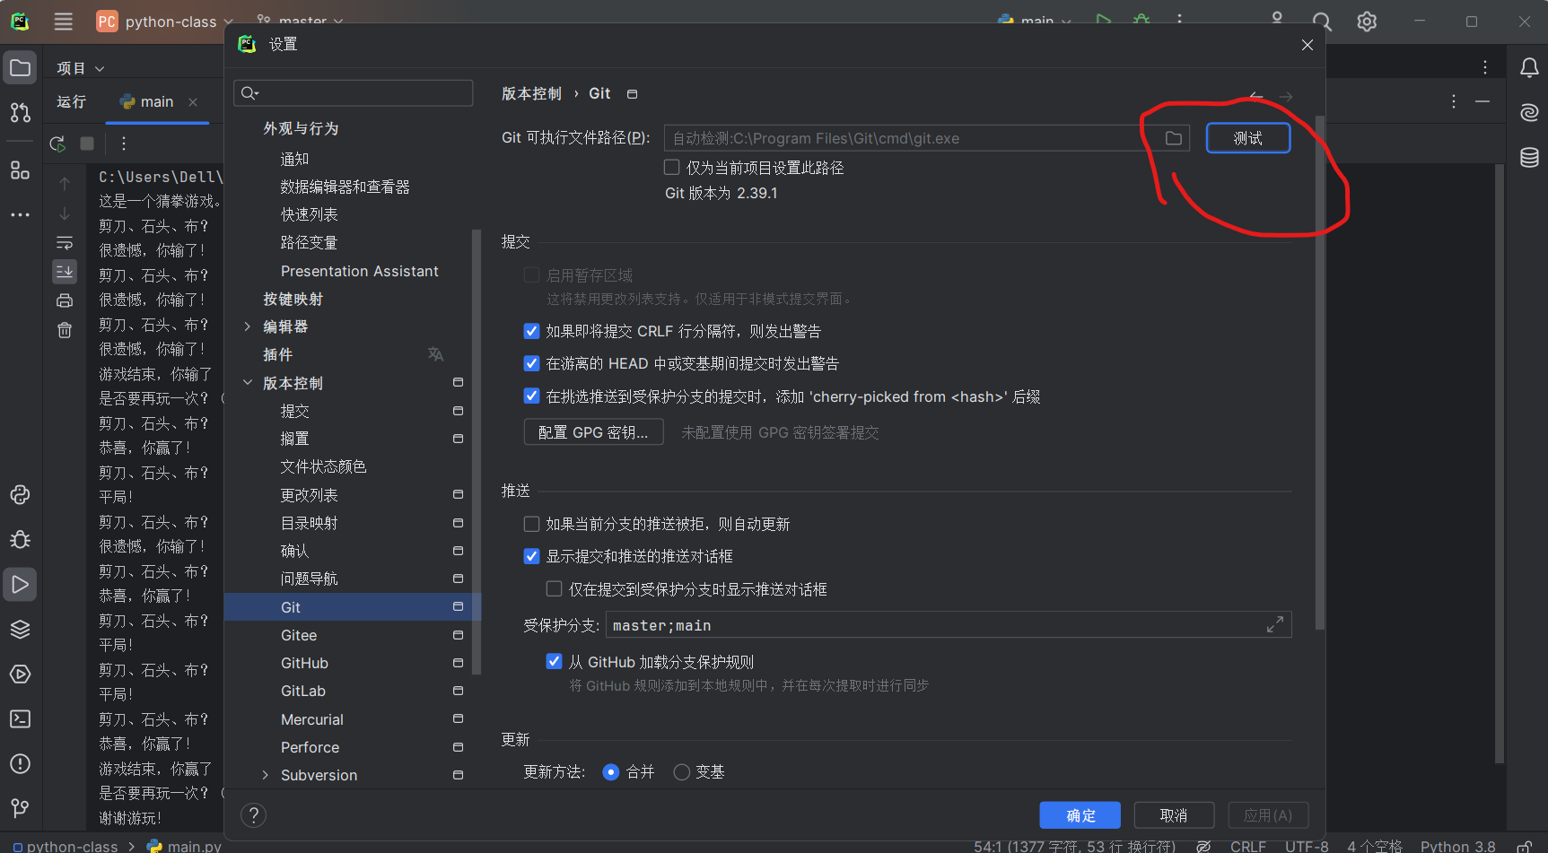Screen dimensions: 1548x853
Task: Open the main menu hamburger icon
Action: [x=63, y=22]
